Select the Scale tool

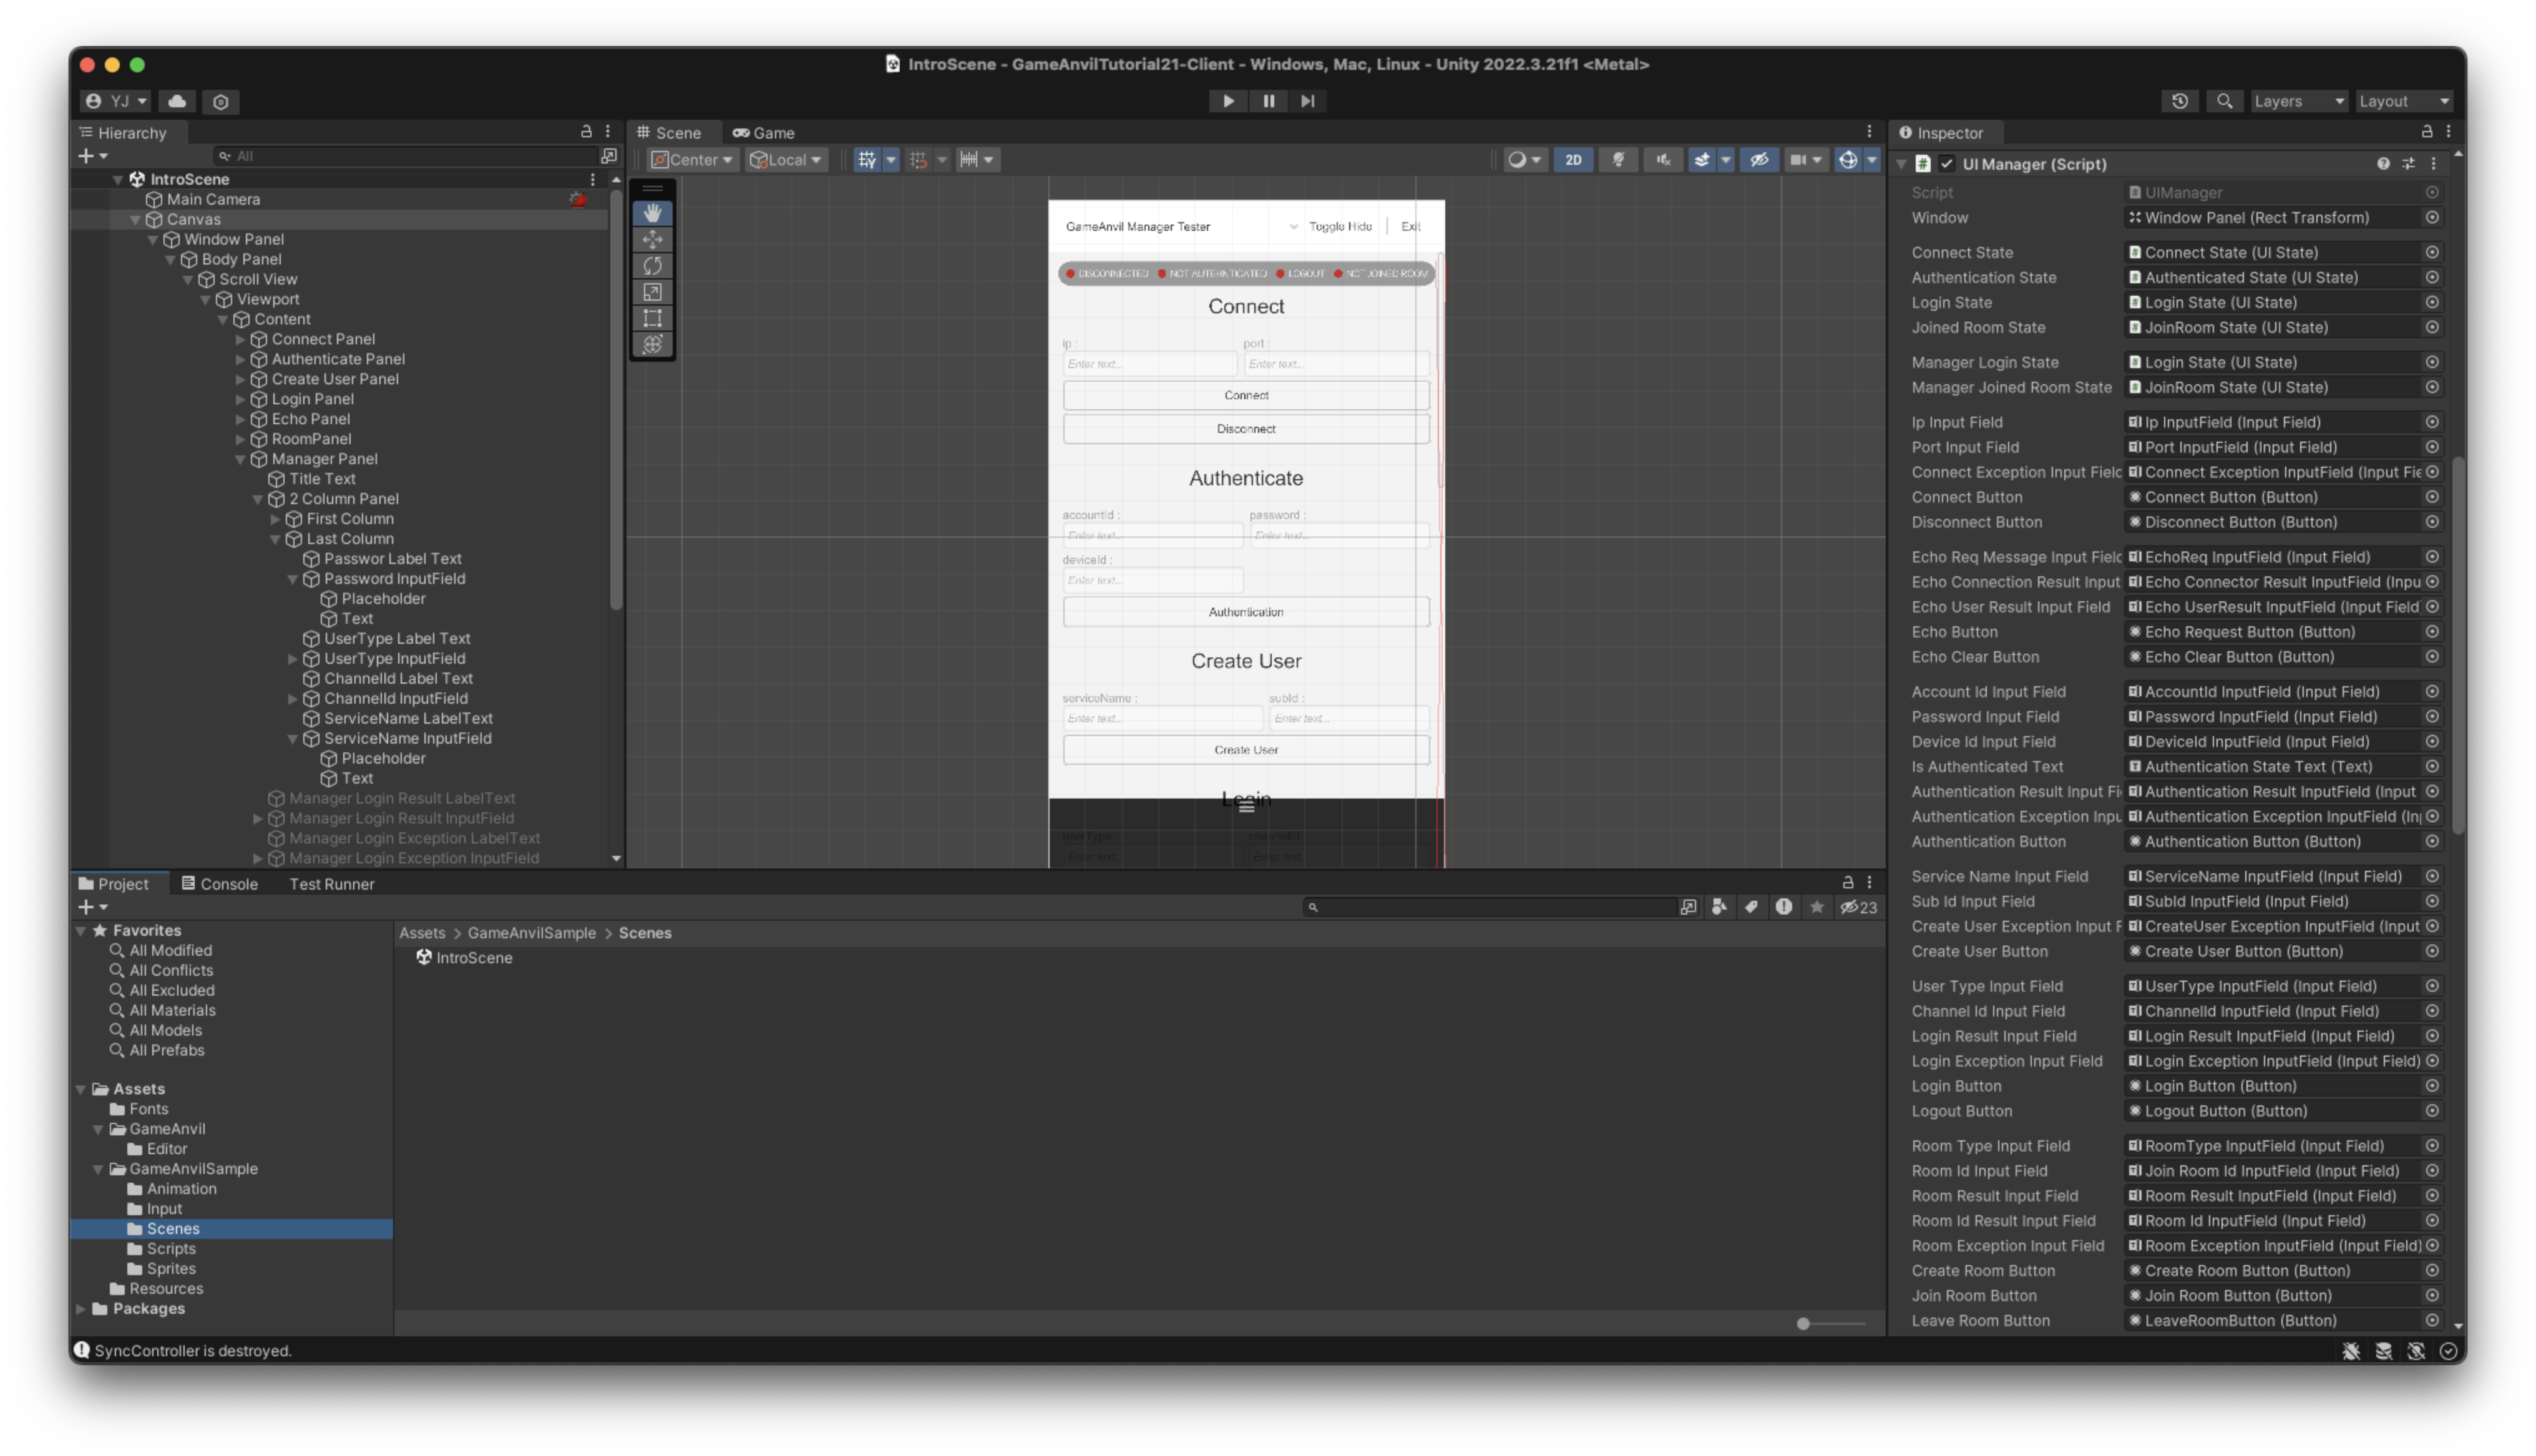tap(652, 292)
